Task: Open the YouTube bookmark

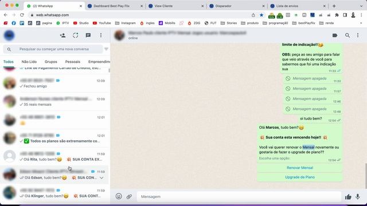Action: pyautogui.click(x=101, y=23)
